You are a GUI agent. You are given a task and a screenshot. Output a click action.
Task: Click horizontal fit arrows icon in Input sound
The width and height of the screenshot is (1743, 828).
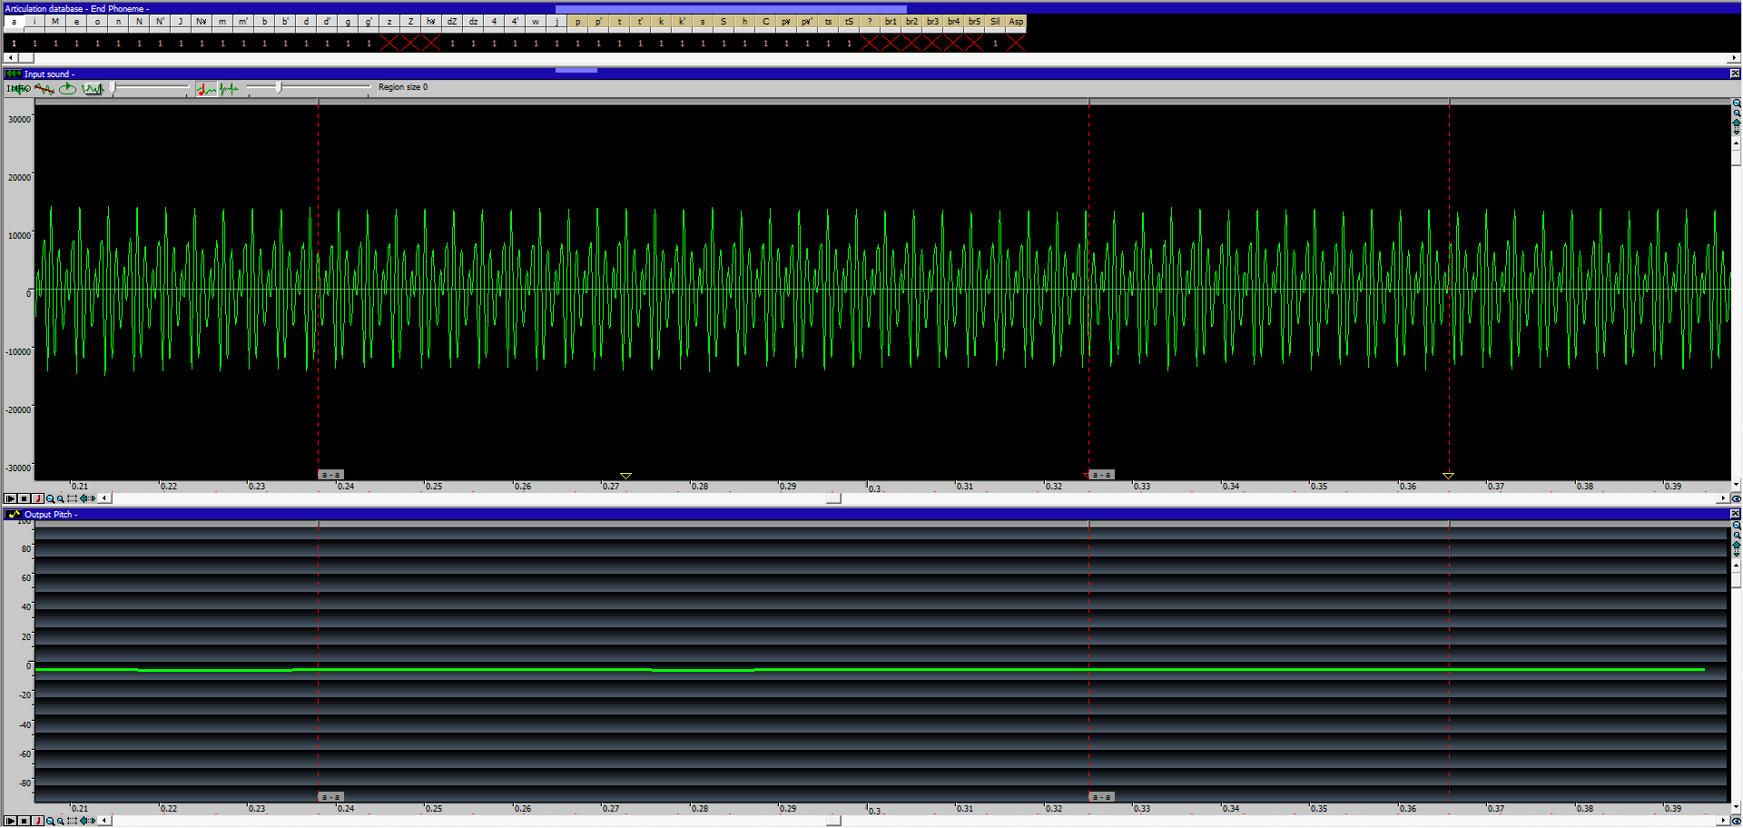[87, 498]
